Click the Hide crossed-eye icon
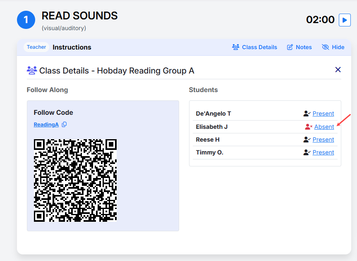The width and height of the screenshot is (357, 261). (325, 47)
